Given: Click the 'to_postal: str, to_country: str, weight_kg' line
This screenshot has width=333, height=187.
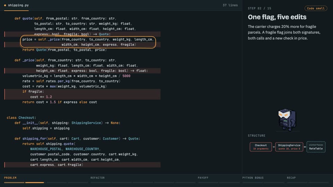Looking at the screenshot, I should tap(83, 24).
